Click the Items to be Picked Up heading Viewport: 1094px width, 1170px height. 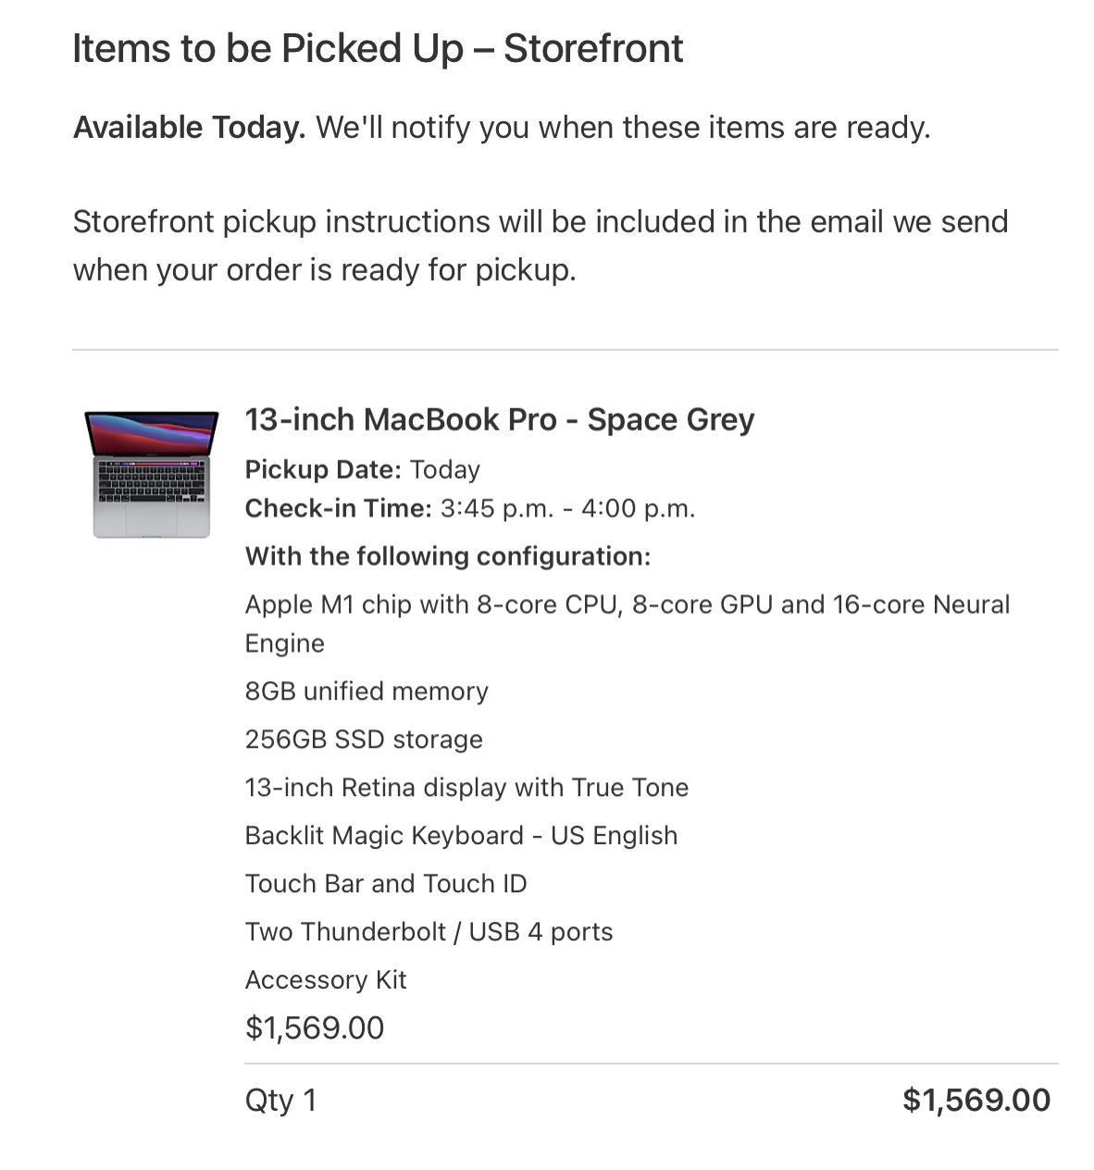coord(378,48)
